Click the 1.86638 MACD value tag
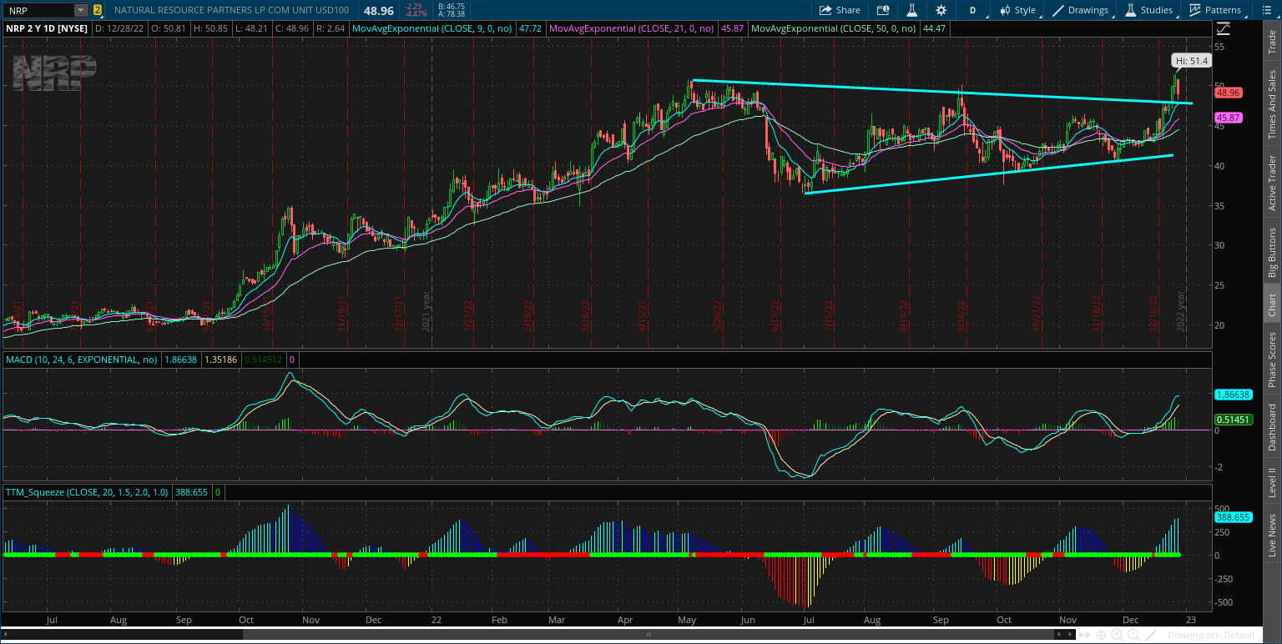Viewport: 1282px width, 644px height. [x=1232, y=395]
